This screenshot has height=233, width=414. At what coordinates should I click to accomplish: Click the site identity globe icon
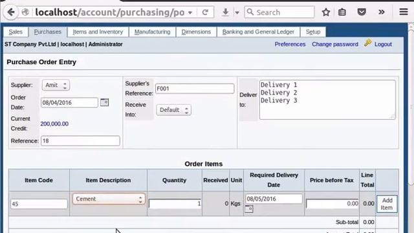(x=25, y=12)
